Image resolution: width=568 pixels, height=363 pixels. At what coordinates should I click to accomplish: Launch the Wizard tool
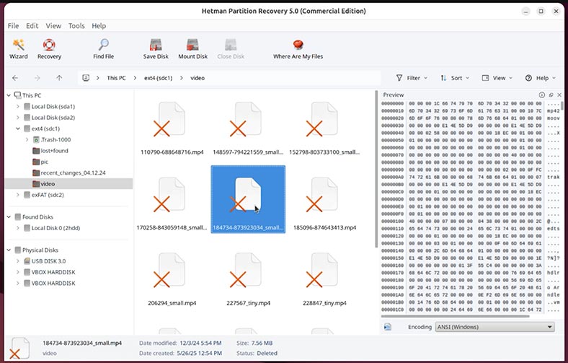tap(19, 49)
